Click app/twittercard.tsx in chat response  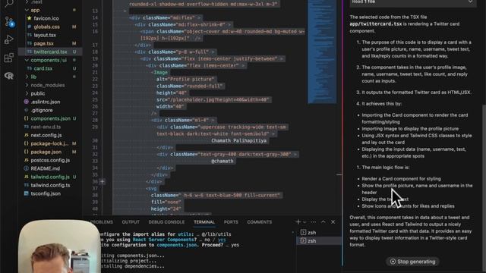376,24
